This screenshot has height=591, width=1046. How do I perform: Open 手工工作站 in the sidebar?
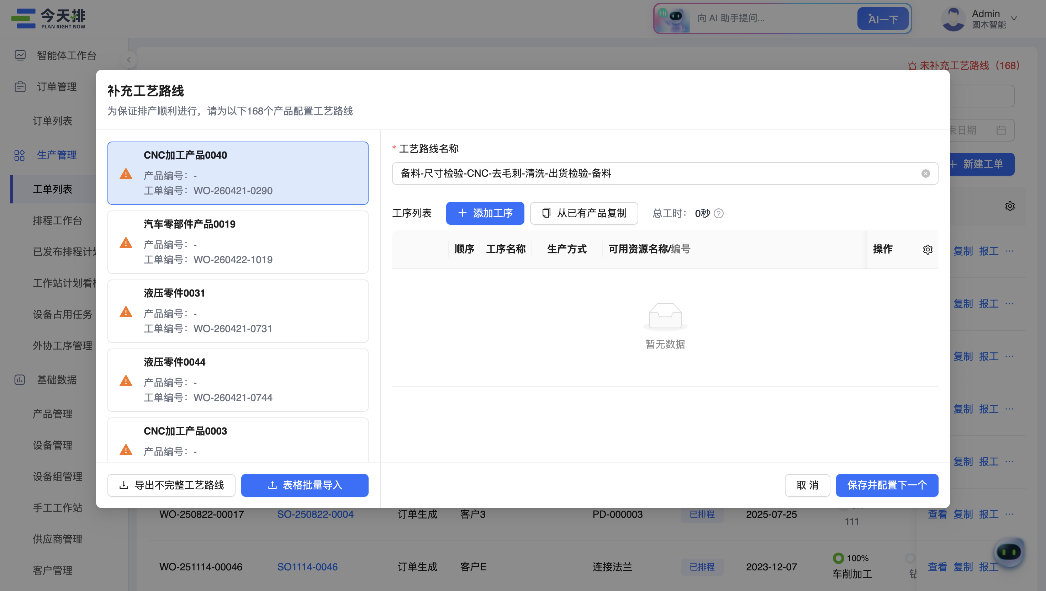[57, 507]
